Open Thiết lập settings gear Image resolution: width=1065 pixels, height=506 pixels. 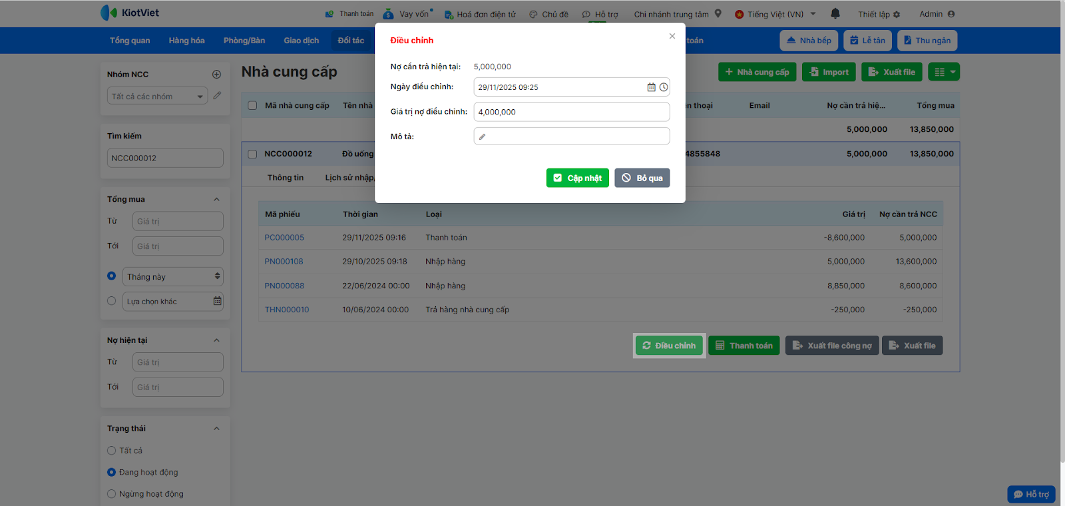879,14
